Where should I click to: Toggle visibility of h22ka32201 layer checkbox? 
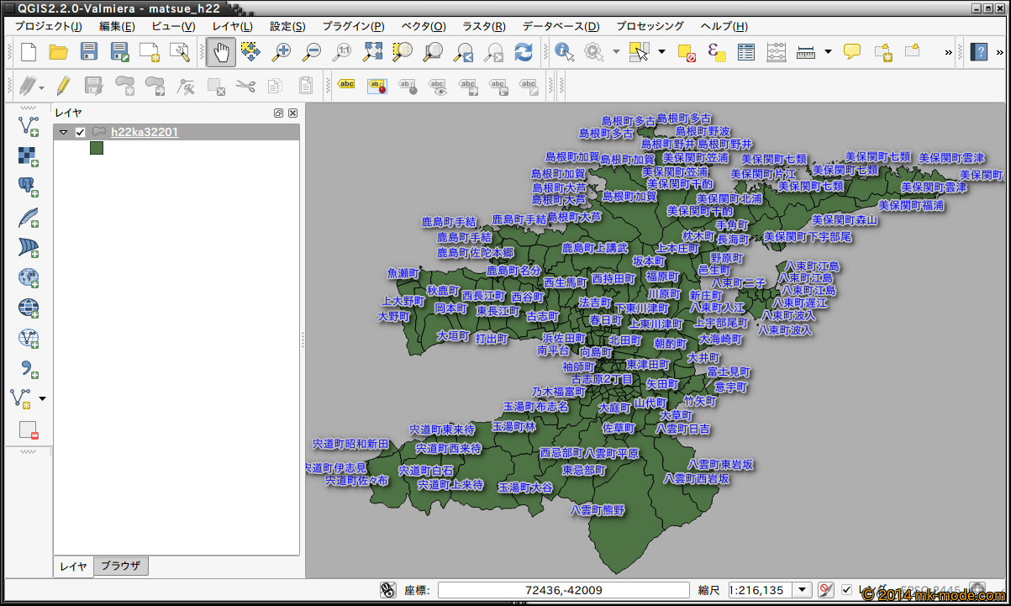coord(81,132)
